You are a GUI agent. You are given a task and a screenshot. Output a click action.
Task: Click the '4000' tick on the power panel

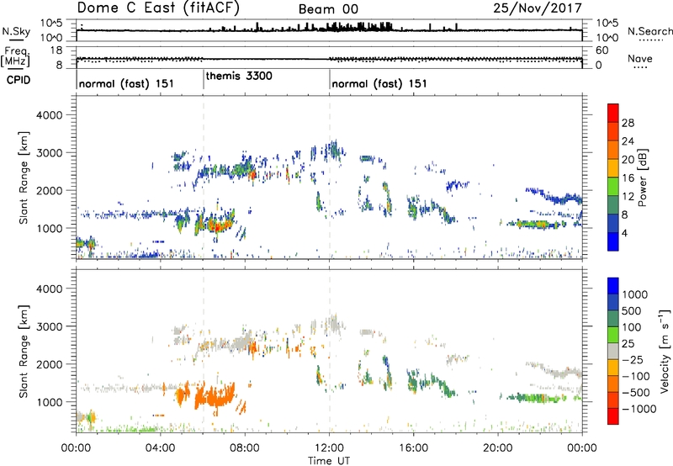tap(49, 115)
